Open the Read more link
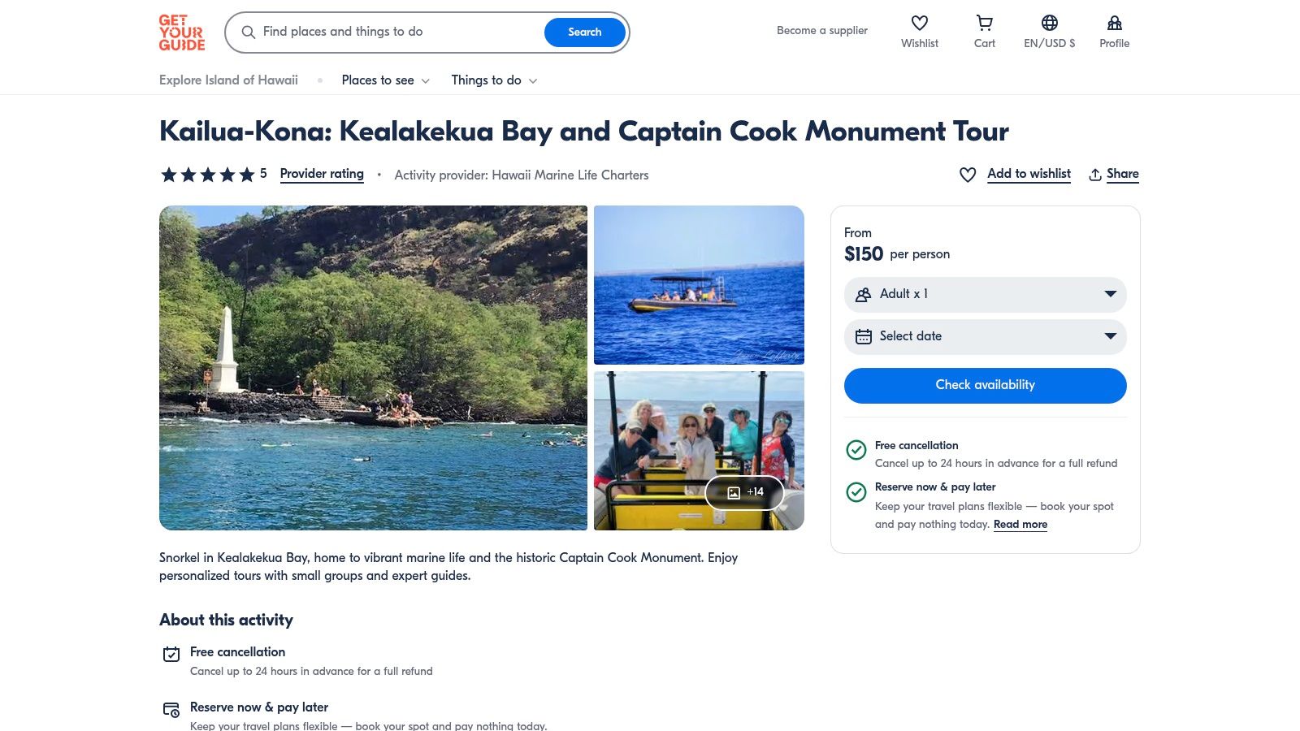The image size is (1300, 731). coord(1020,524)
